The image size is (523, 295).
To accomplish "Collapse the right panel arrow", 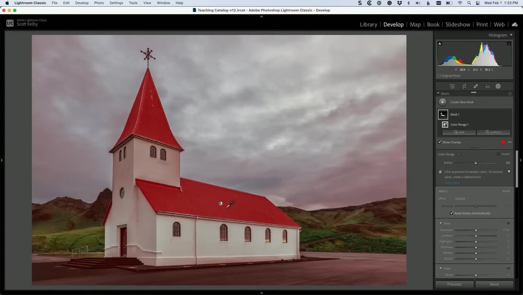I will tap(521, 160).
